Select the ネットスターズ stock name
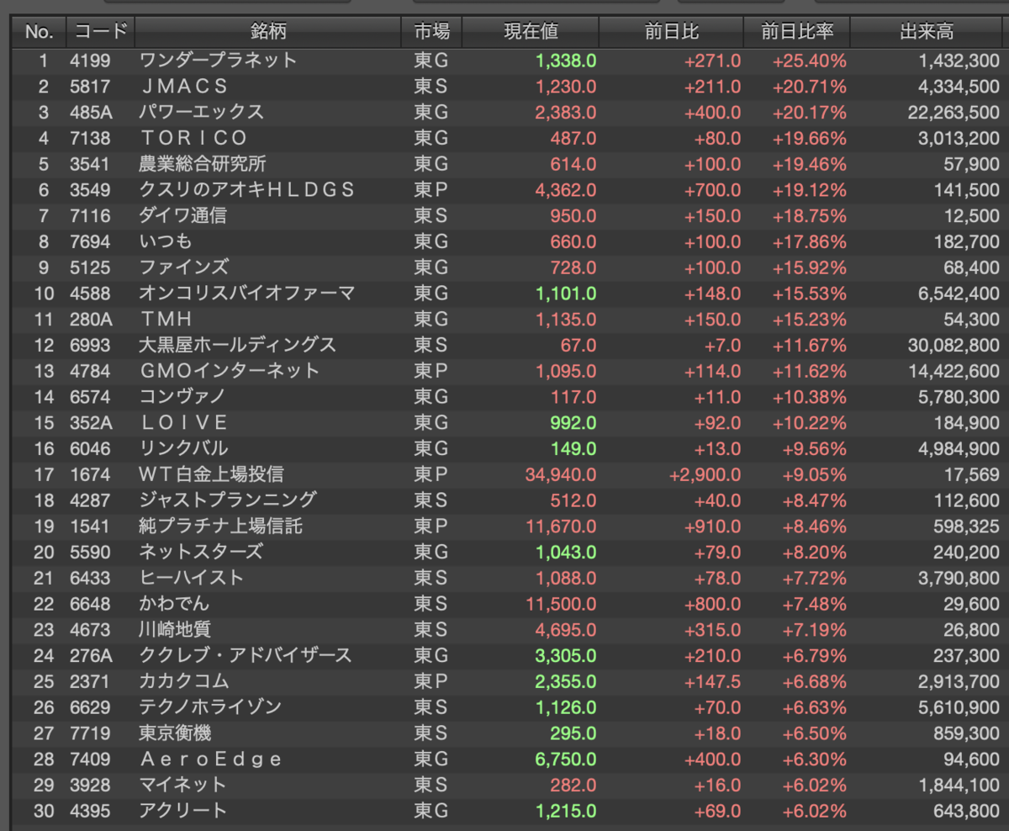 (201, 552)
